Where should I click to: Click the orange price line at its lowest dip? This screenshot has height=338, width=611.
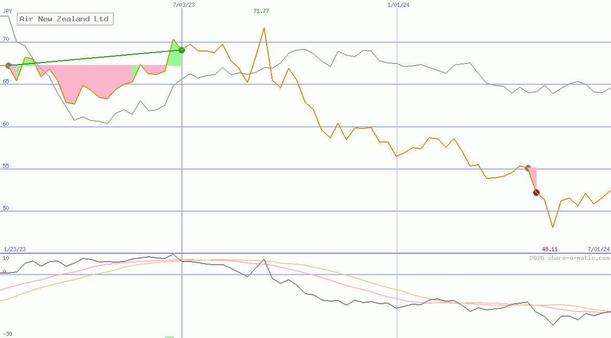coord(552,226)
